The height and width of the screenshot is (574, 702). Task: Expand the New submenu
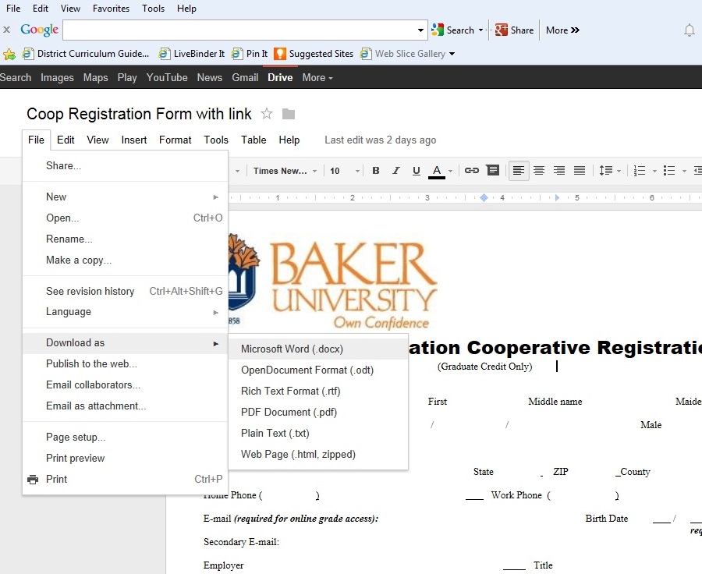126,197
